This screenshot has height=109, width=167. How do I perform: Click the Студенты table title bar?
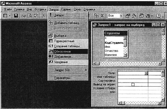[x=116, y=33]
